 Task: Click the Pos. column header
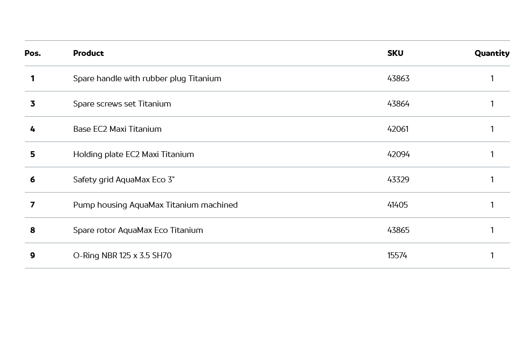32,53
